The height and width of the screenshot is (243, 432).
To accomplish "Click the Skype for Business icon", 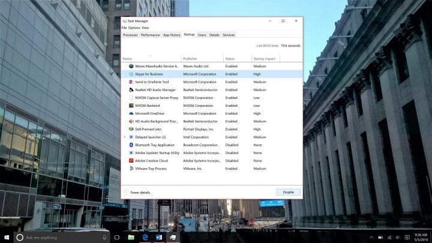I will (x=131, y=74).
